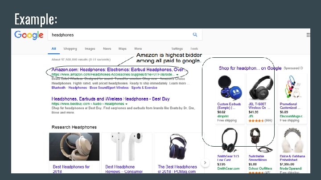321x180 pixels.
Task: Open the News tab
Action: click(x=107, y=48)
